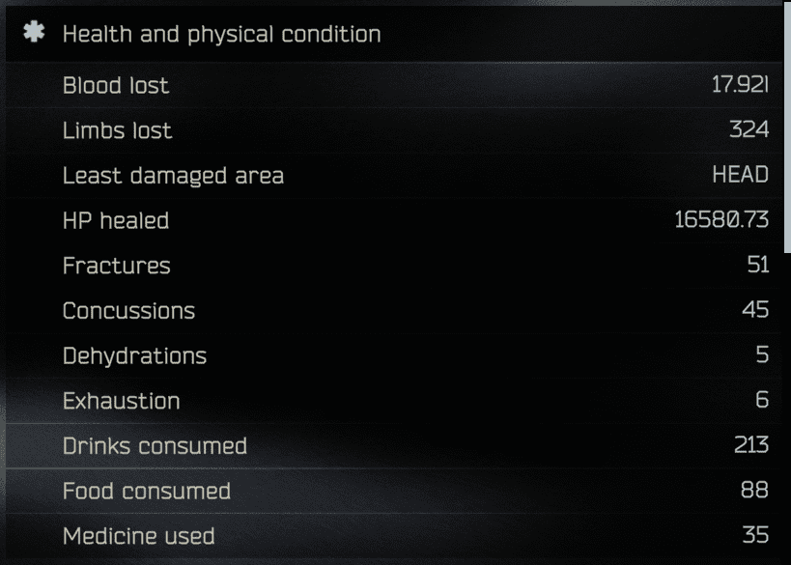
Task: Collapse the Health and physical condition section
Action: coord(393,34)
